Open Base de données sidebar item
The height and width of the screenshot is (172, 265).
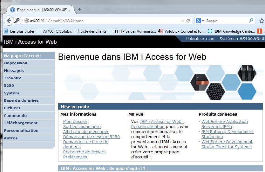coord(29,100)
